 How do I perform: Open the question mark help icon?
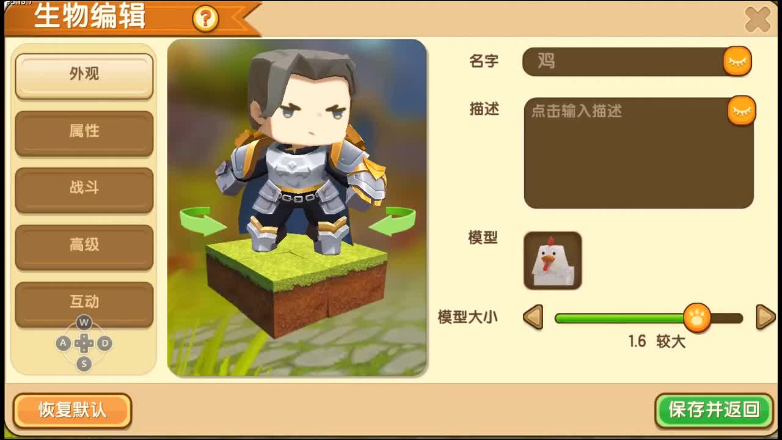coord(205,19)
